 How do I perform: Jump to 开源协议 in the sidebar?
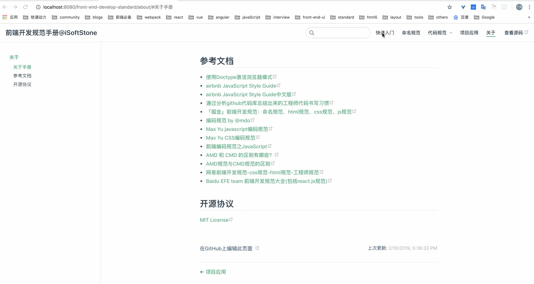coord(22,84)
